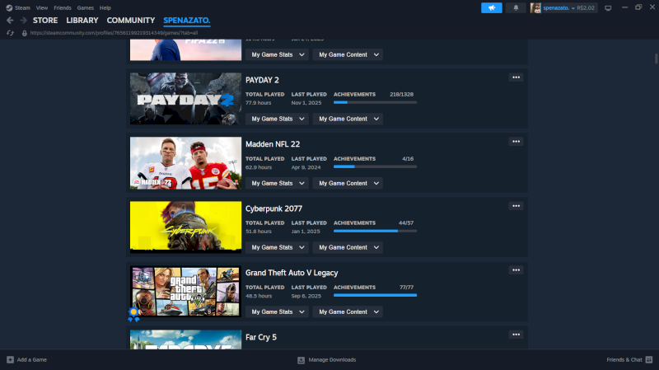Click the Cyberpunk 2077 cover thumbnail
The width and height of the screenshot is (659, 370).
click(x=186, y=227)
